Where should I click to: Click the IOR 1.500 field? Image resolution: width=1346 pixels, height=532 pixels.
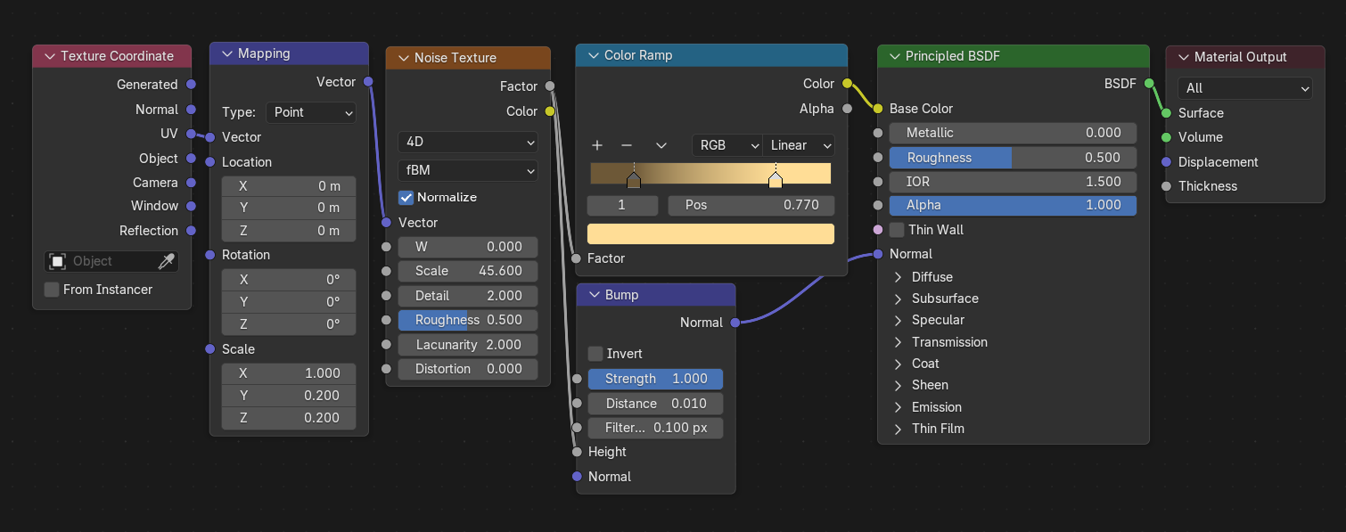pos(1013,181)
